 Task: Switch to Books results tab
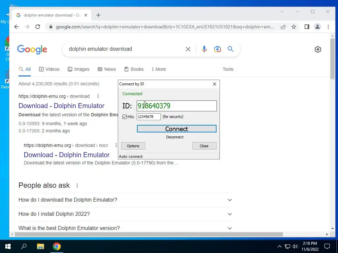(x=134, y=69)
